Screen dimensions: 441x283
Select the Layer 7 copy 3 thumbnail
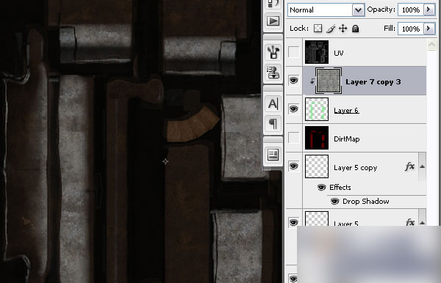coord(329,81)
